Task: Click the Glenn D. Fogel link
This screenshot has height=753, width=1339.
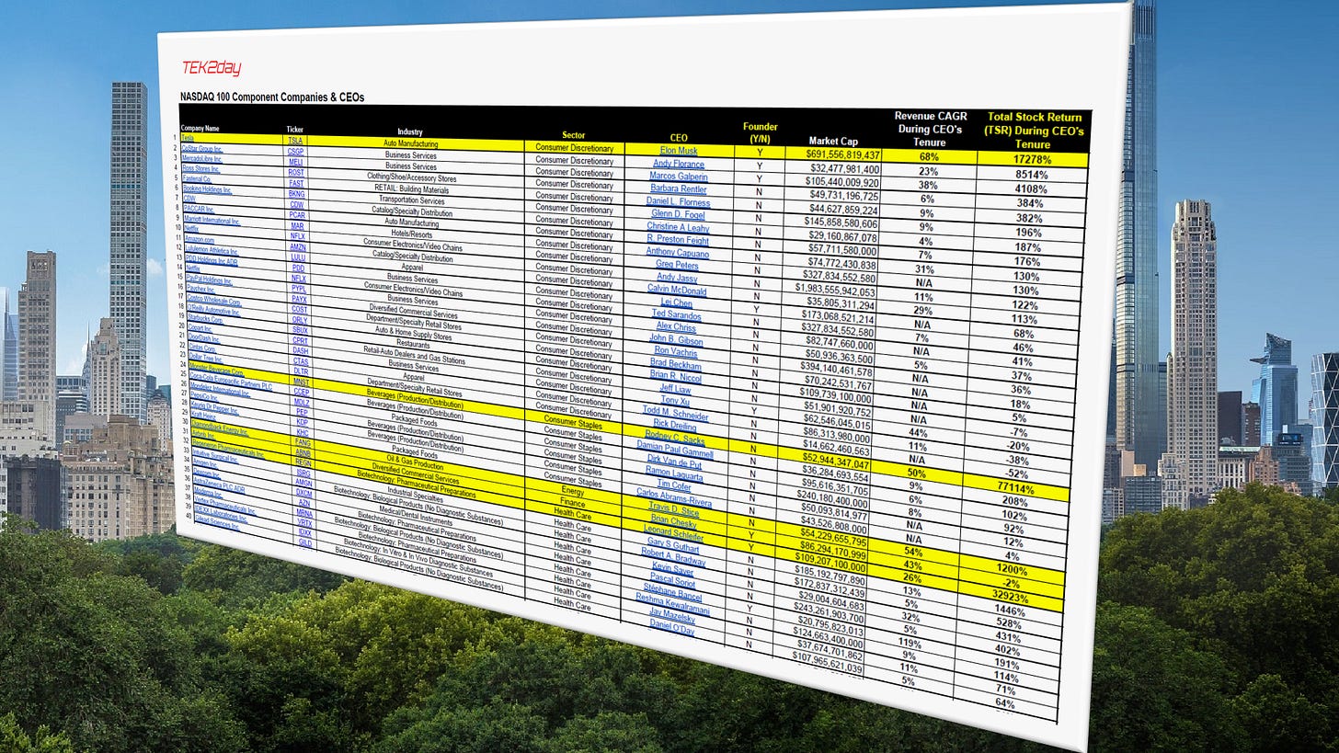Action: click(x=678, y=214)
